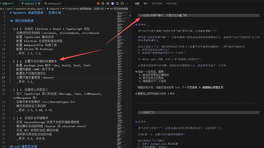Screen dimensions: 264x148
Task: Click the compare changes arrows icon
Action: [x=103, y=3]
